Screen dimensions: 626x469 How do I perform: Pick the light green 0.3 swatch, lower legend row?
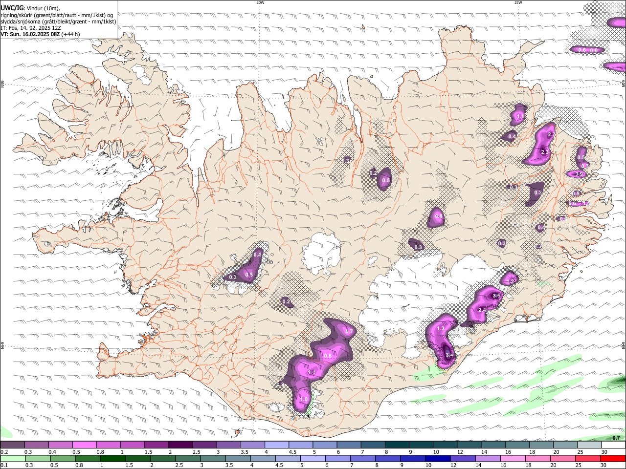[x=38, y=458]
